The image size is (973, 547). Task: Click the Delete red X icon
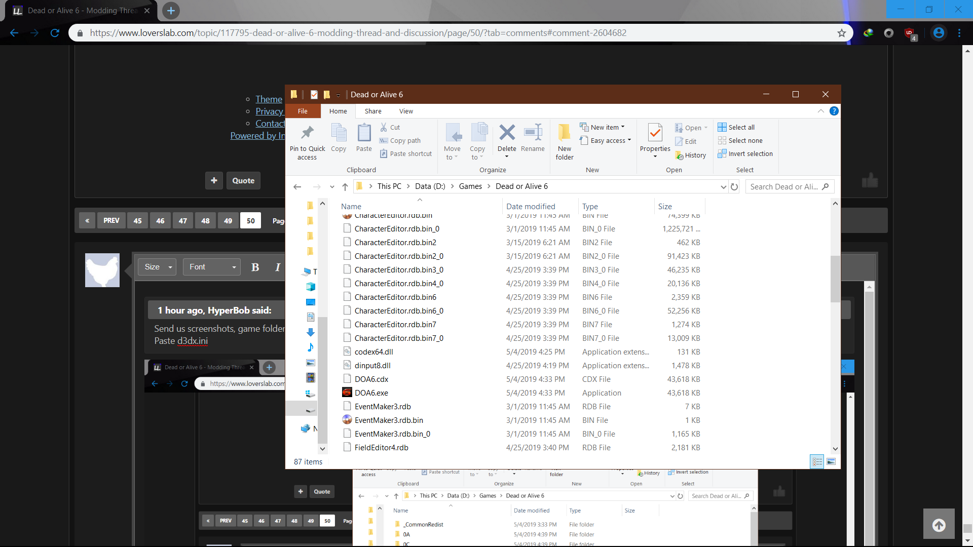(x=507, y=133)
